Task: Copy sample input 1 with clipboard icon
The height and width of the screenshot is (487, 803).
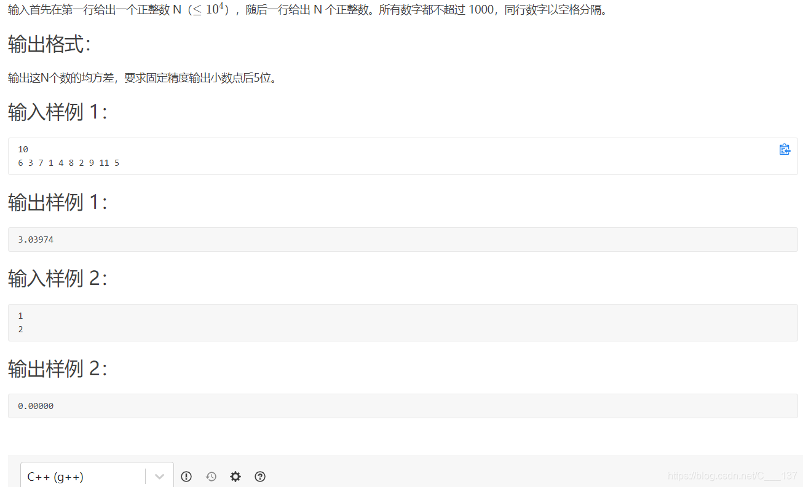Action: (x=785, y=149)
